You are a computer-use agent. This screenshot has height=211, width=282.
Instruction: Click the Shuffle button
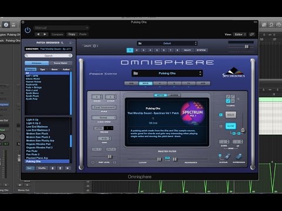pyautogui.click(x=42, y=168)
